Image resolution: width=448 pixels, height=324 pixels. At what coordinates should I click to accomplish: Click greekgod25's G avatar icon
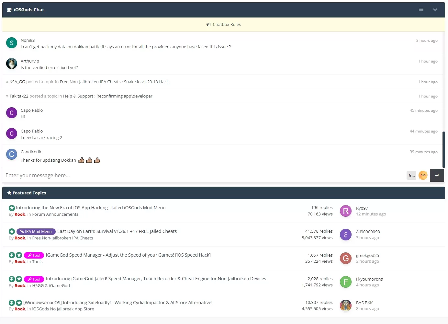pos(345,258)
